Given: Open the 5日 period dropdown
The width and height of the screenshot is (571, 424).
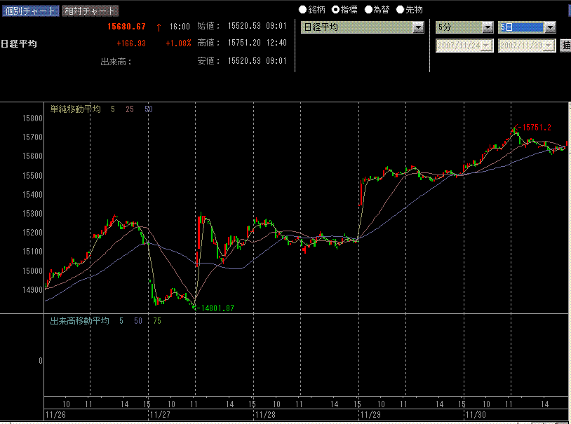Looking at the screenshot, I should 550,27.
